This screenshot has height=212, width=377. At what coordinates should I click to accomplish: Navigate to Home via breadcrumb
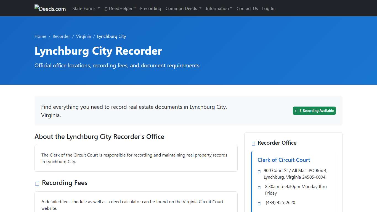[x=40, y=36]
